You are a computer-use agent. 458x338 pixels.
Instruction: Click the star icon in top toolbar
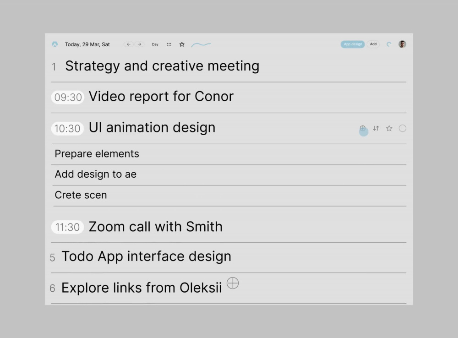click(182, 44)
